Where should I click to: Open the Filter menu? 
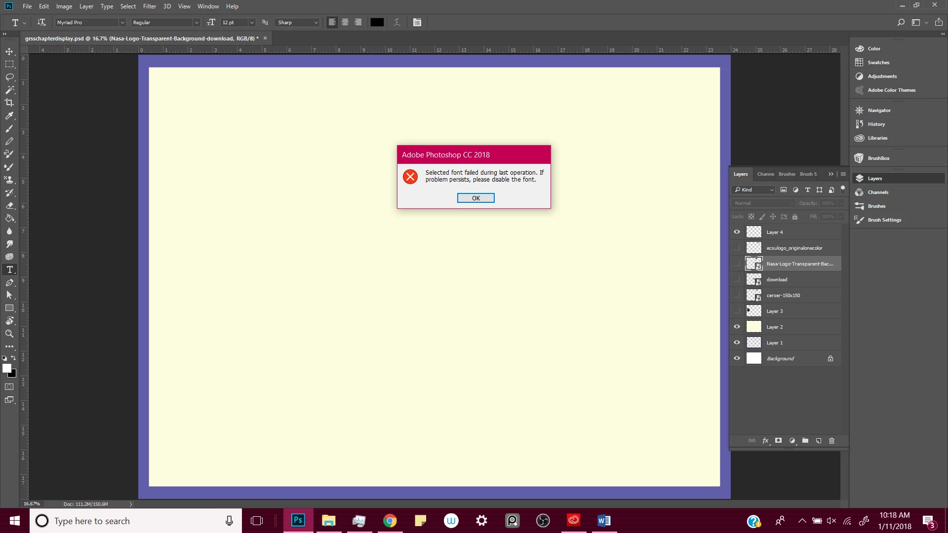[x=149, y=6]
